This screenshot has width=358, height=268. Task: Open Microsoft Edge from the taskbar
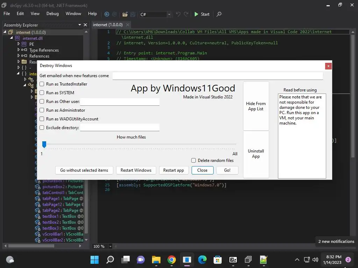coord(202,260)
